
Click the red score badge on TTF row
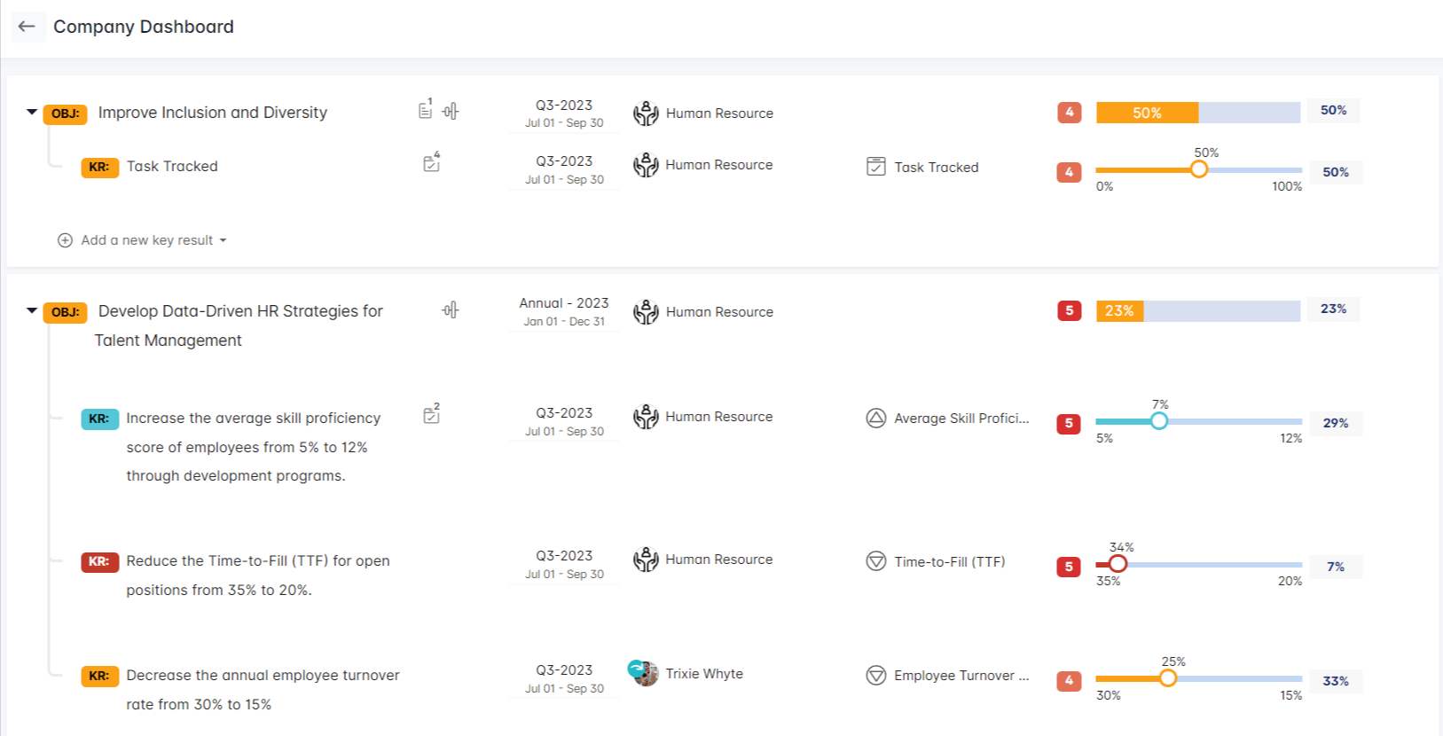pos(1069,567)
